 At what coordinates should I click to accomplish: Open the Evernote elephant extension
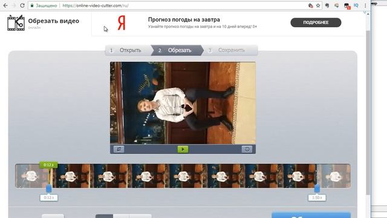(x=327, y=5)
